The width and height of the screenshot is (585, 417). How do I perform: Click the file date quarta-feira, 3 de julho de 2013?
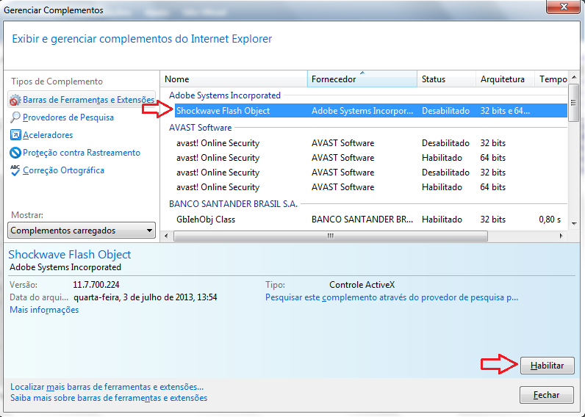tap(145, 297)
